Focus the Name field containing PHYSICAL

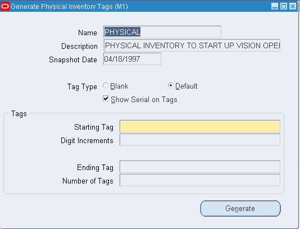[x=162, y=32]
